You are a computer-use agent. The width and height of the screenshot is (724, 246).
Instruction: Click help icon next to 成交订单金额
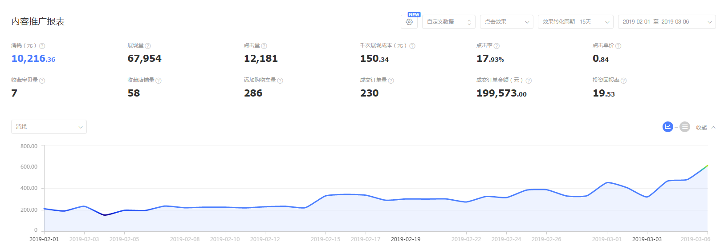click(x=529, y=81)
